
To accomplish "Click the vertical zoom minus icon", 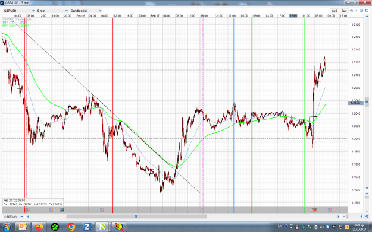I will (367, 211).
